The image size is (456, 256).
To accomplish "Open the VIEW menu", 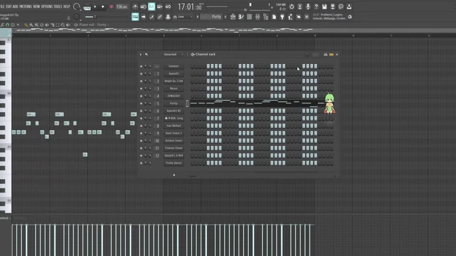I will coord(36,6).
